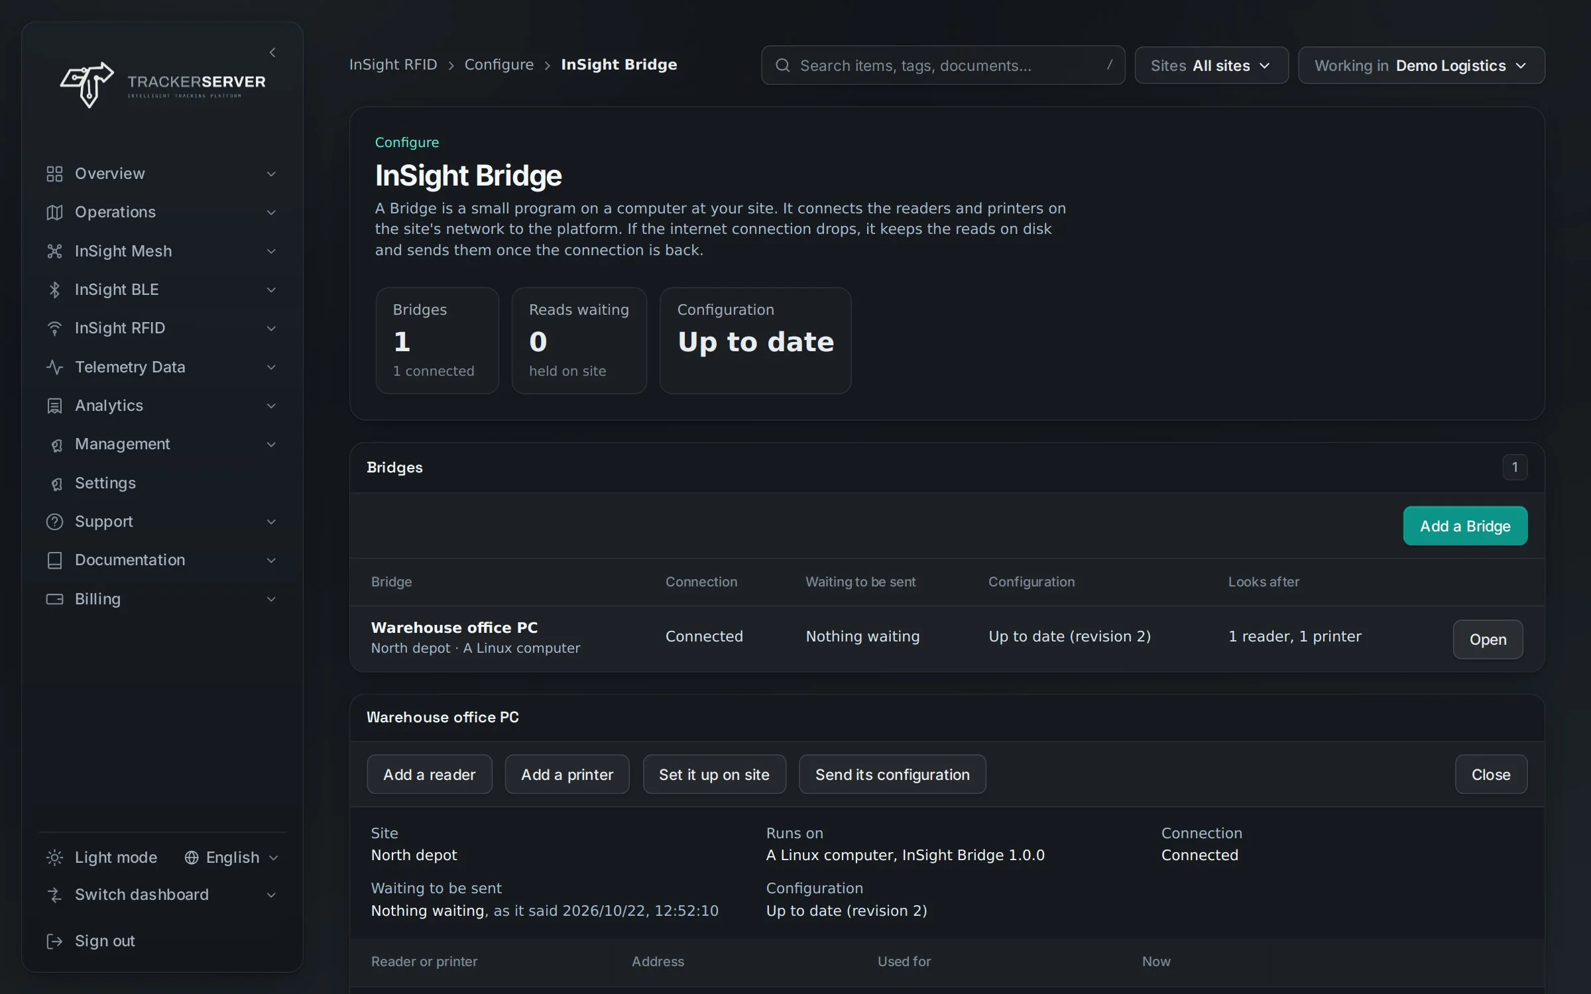
Task: Open Telemetry Data in the sidebar
Action: pyautogui.click(x=162, y=367)
